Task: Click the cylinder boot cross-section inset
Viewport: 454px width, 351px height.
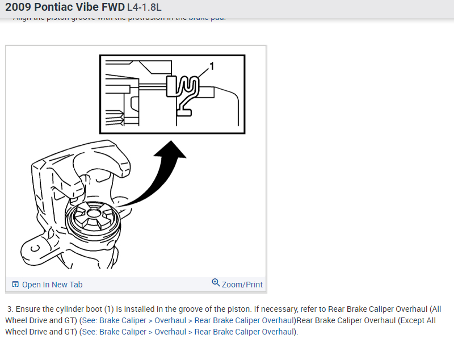Action: tap(173, 94)
